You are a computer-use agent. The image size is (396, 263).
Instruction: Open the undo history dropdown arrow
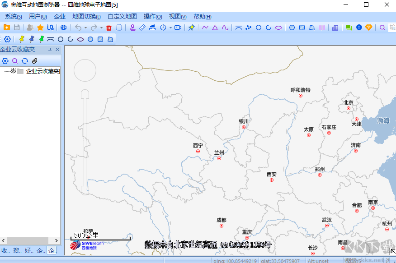pos(86,28)
